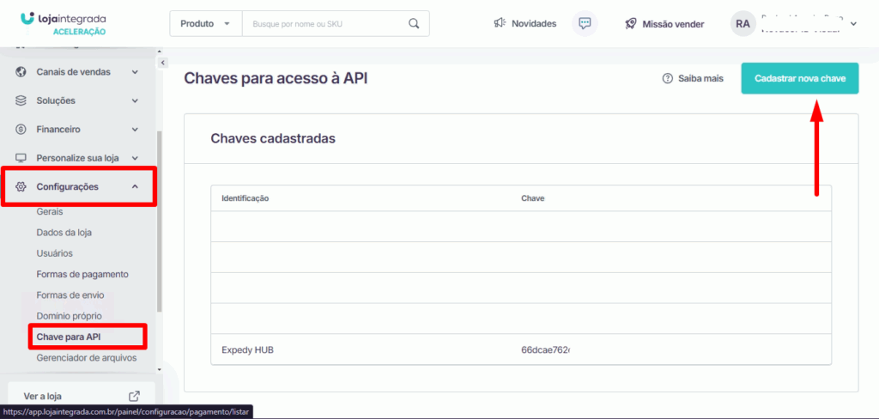Open the store via external link icon
This screenshot has height=419, width=879.
134,396
